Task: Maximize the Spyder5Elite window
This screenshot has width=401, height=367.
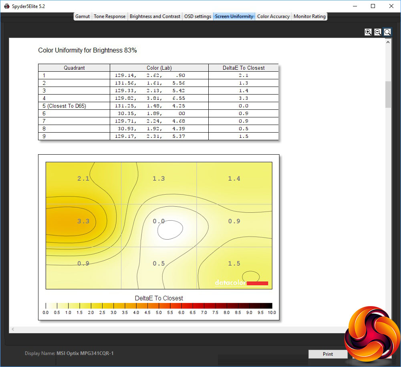Action: (373, 6)
